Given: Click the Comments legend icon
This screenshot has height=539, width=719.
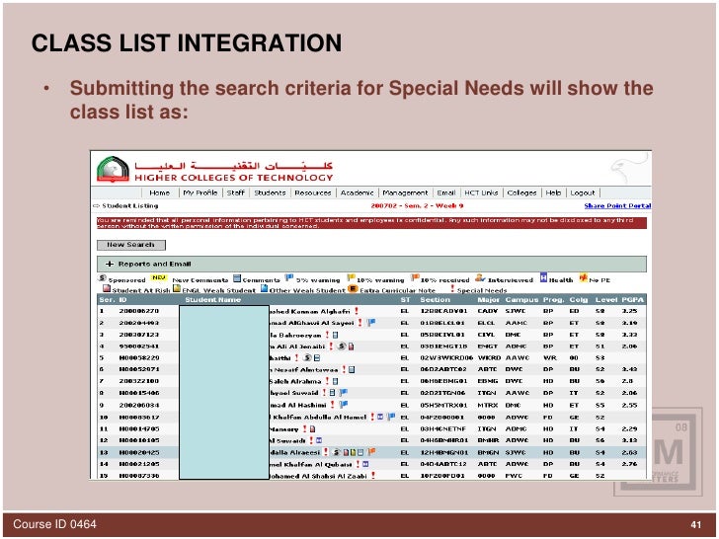Looking at the screenshot, I should pos(237,278).
